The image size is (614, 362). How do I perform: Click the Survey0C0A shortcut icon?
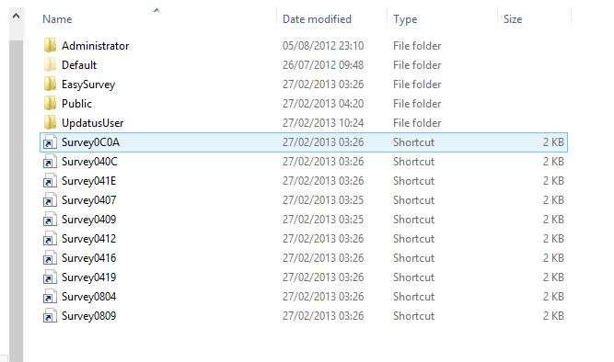pyautogui.click(x=50, y=142)
